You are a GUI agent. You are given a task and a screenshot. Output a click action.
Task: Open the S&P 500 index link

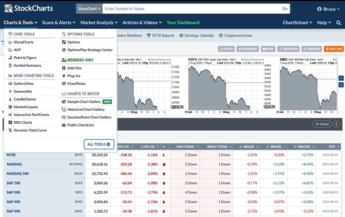(x=13, y=192)
